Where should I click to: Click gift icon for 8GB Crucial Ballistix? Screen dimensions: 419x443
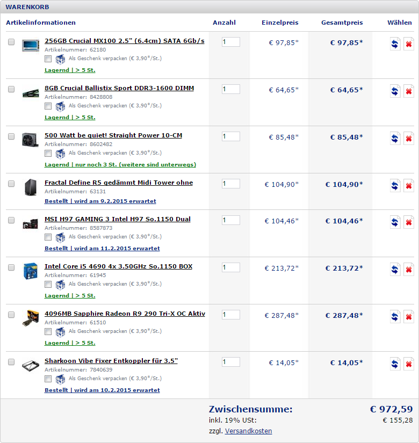point(60,106)
